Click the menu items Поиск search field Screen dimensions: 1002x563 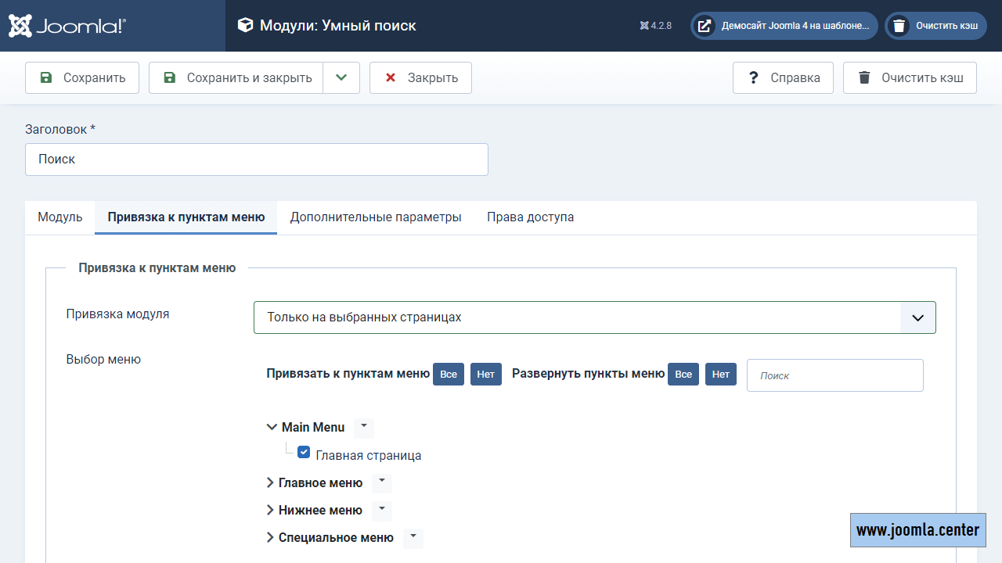[834, 375]
